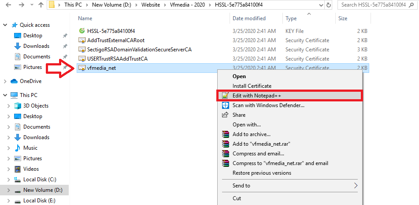Select the Music note icon
Image resolution: width=419 pixels, height=205 pixels.
coord(17,148)
